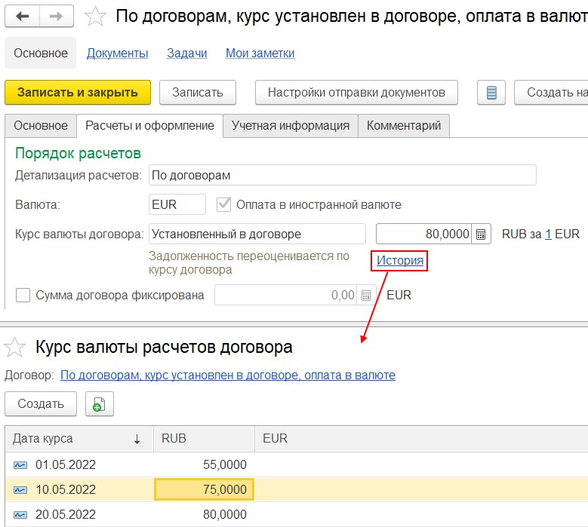
Task: Open calculator icon in fixed sum field
Action: click(366, 296)
